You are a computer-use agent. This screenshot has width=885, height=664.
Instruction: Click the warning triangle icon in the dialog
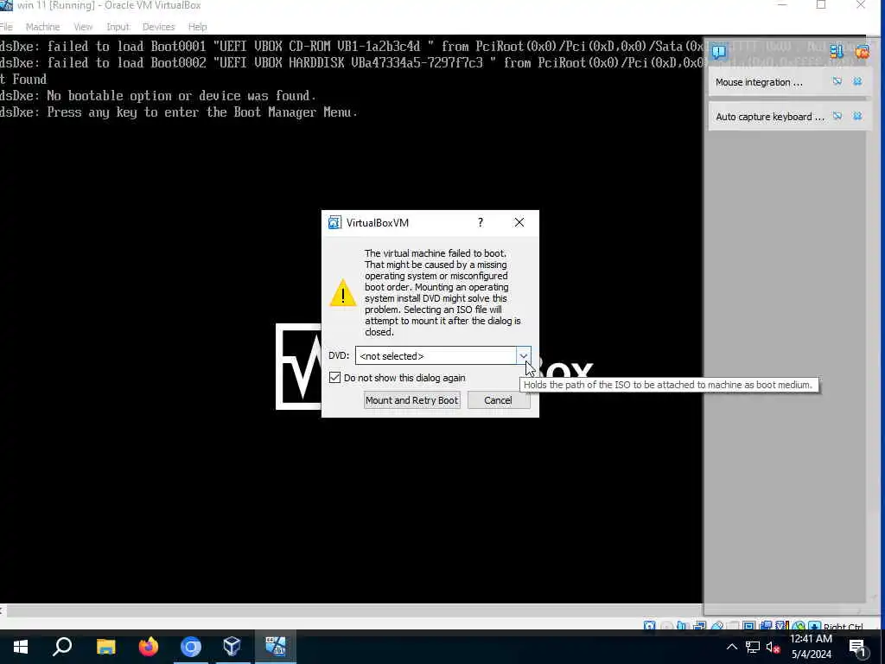pyautogui.click(x=342, y=292)
